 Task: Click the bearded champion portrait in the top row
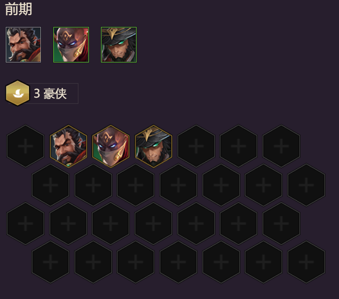[x=23, y=45]
